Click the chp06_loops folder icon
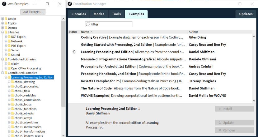This screenshot has width=258, height=137. 12,104
